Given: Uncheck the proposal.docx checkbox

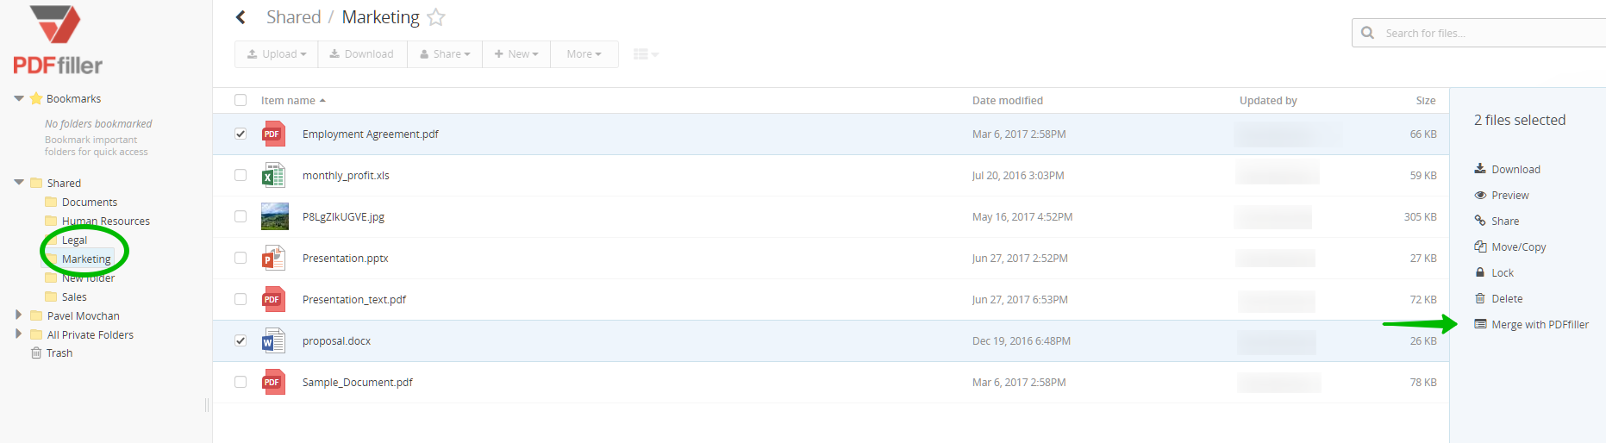Looking at the screenshot, I should 241,340.
